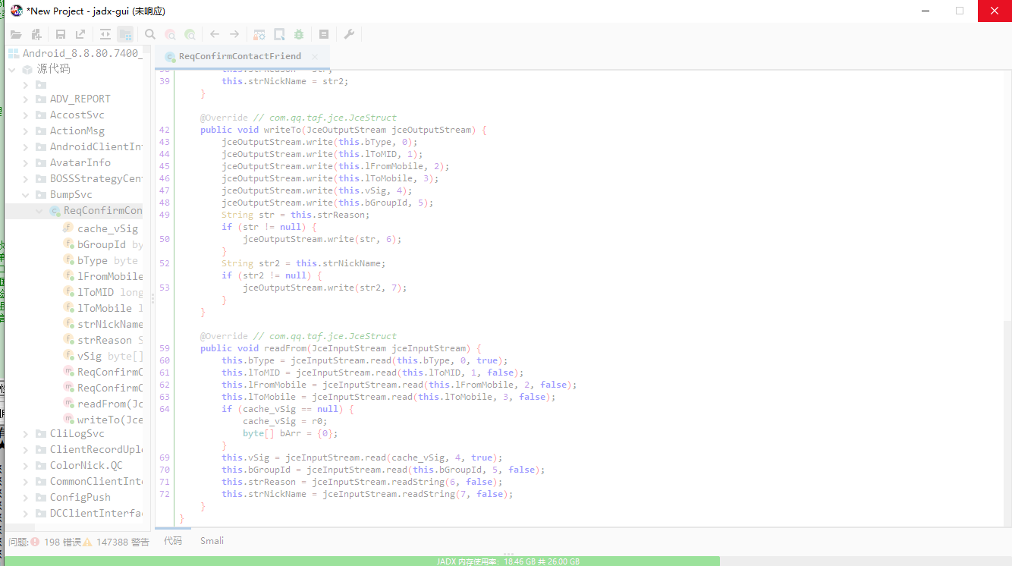Collapse the ReqConfirmCon class node

point(39,211)
